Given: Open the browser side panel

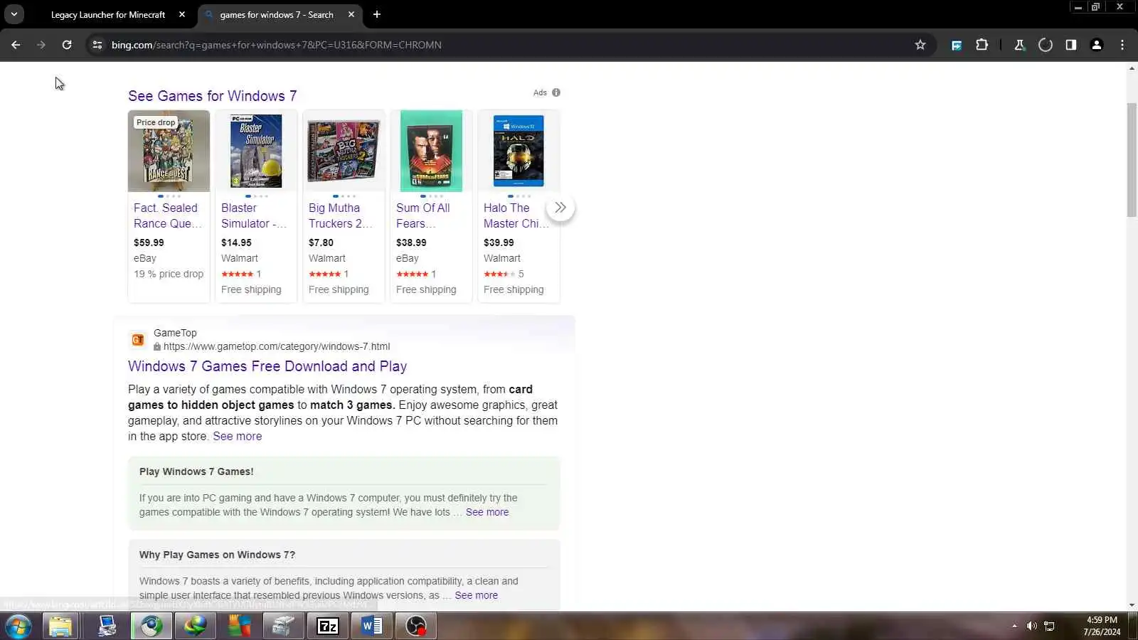Looking at the screenshot, I should pyautogui.click(x=1071, y=45).
